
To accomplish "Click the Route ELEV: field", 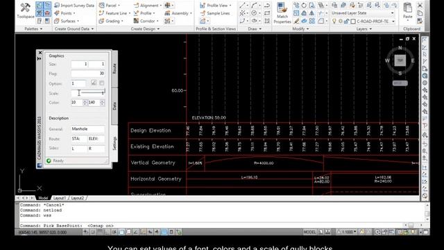I will click(96, 139).
